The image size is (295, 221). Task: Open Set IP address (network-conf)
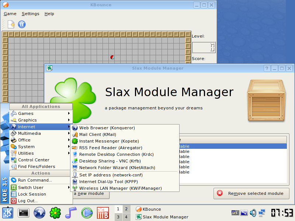(x=125, y=175)
